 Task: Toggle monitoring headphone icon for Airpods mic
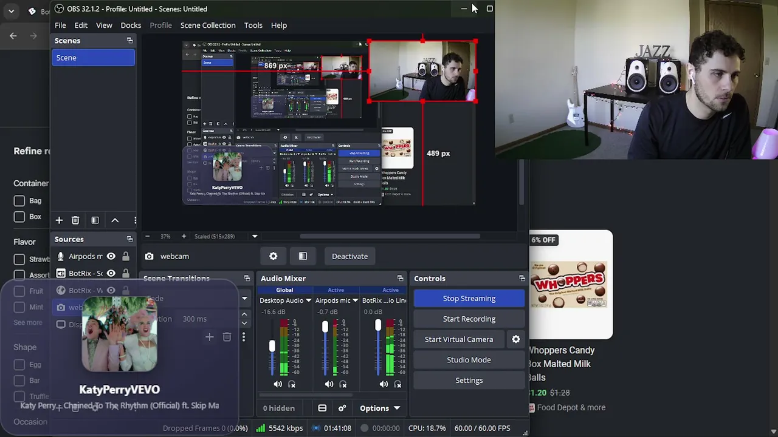[343, 384]
